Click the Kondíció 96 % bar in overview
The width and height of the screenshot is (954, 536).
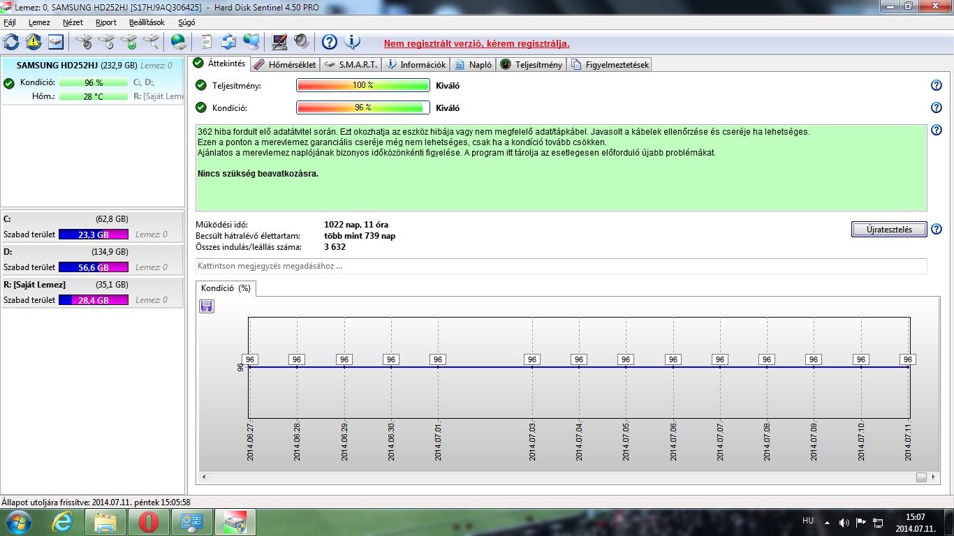[363, 108]
